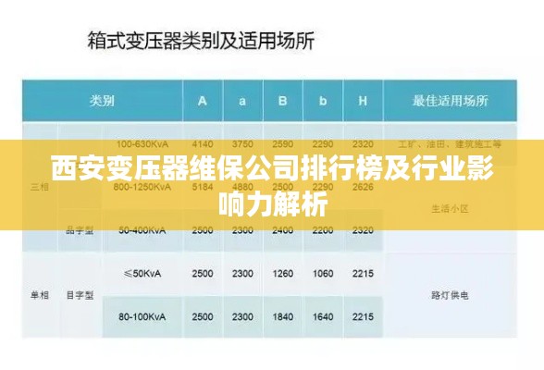Image resolution: width=544 pixels, height=370 pixels.
Task: Select the 类别 column header
Action: [103, 101]
